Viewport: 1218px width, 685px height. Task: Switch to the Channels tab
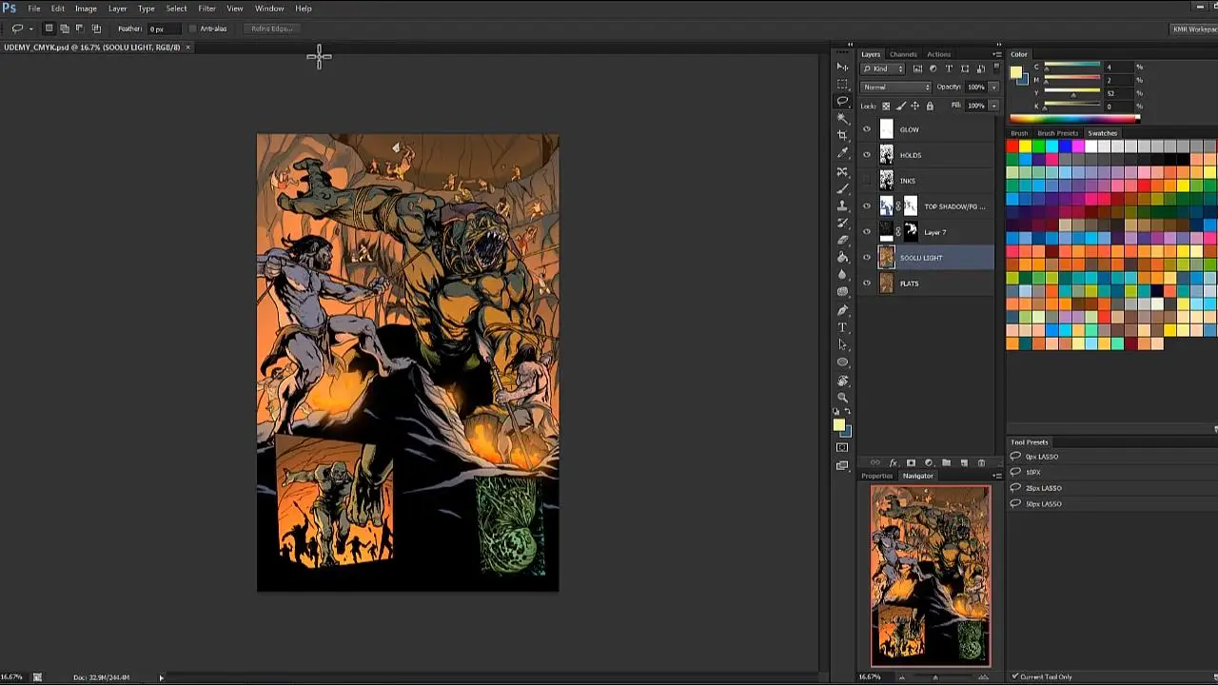click(903, 54)
